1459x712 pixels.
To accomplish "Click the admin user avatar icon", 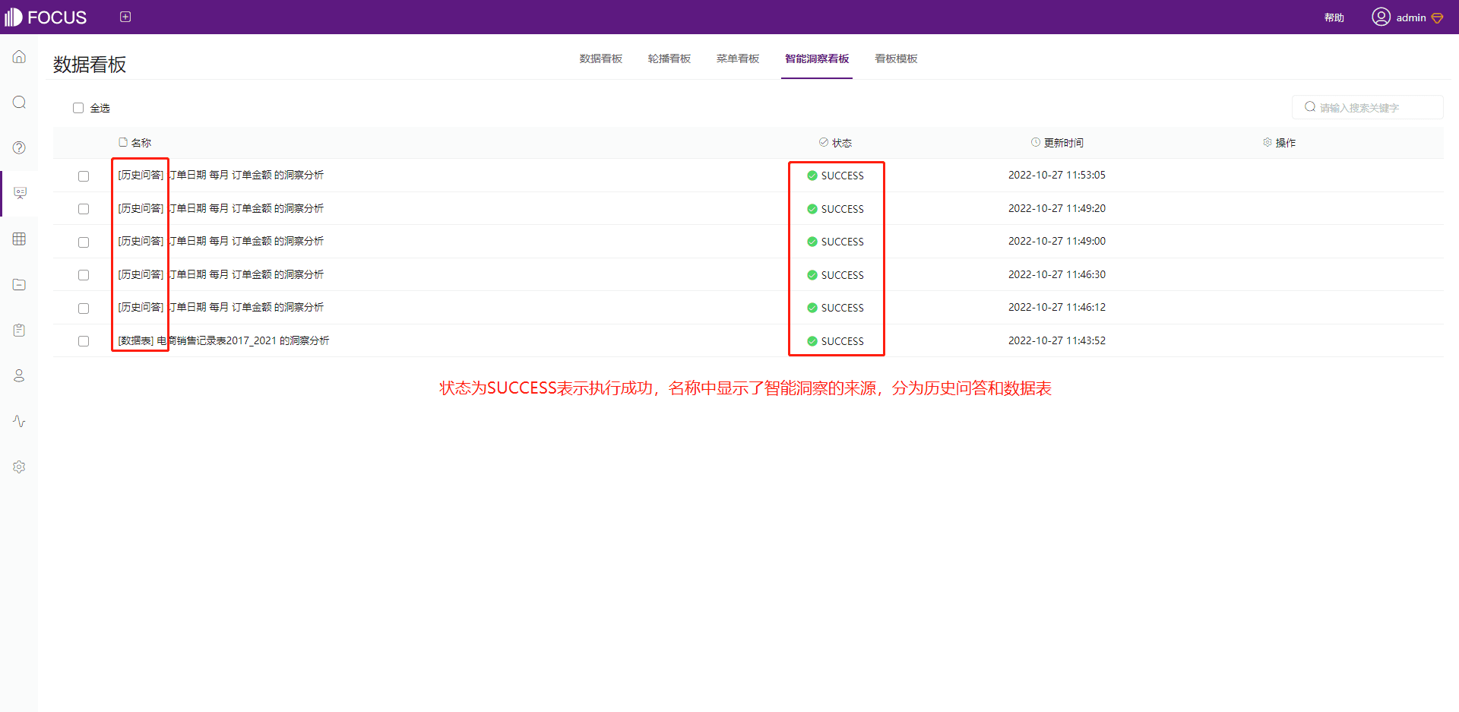I will tap(1381, 17).
